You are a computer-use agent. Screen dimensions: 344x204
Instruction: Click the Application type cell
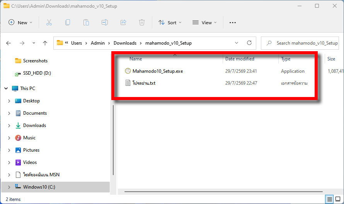click(x=293, y=71)
